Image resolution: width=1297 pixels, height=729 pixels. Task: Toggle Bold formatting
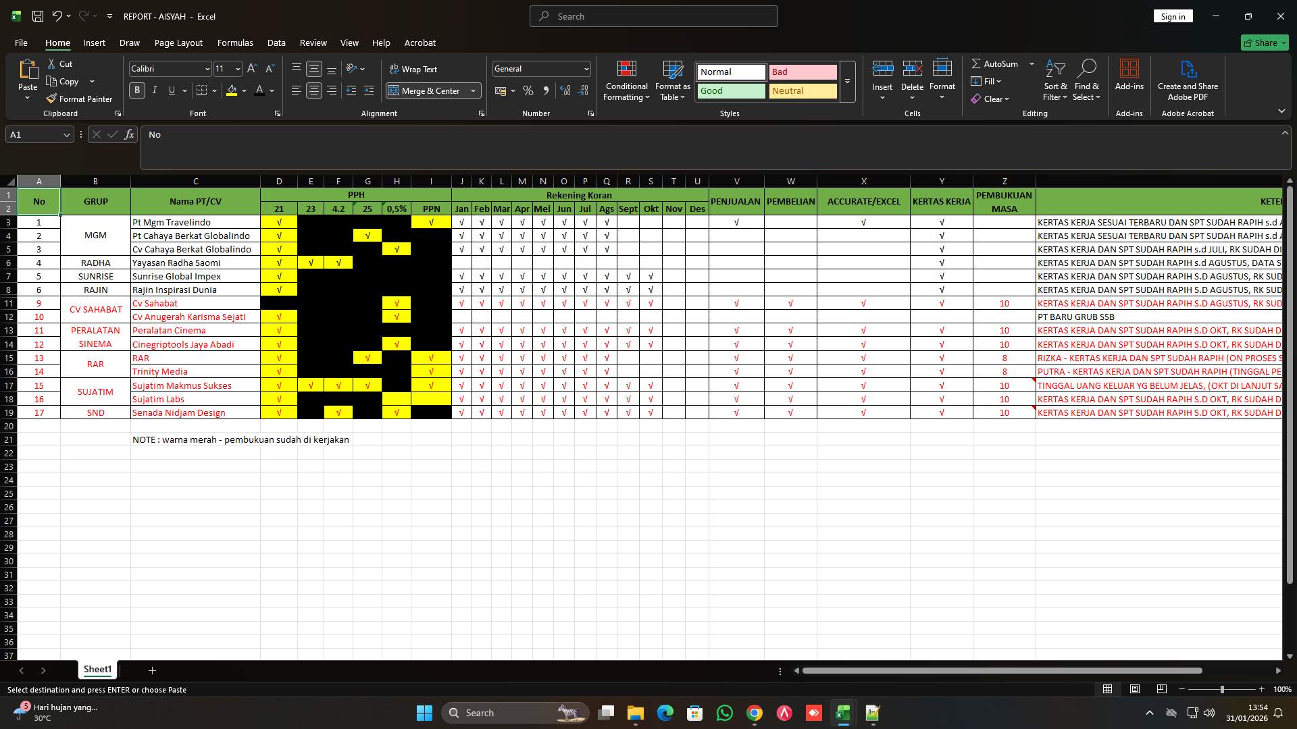(x=136, y=90)
